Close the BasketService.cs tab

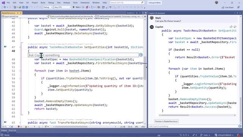click(21, 13)
